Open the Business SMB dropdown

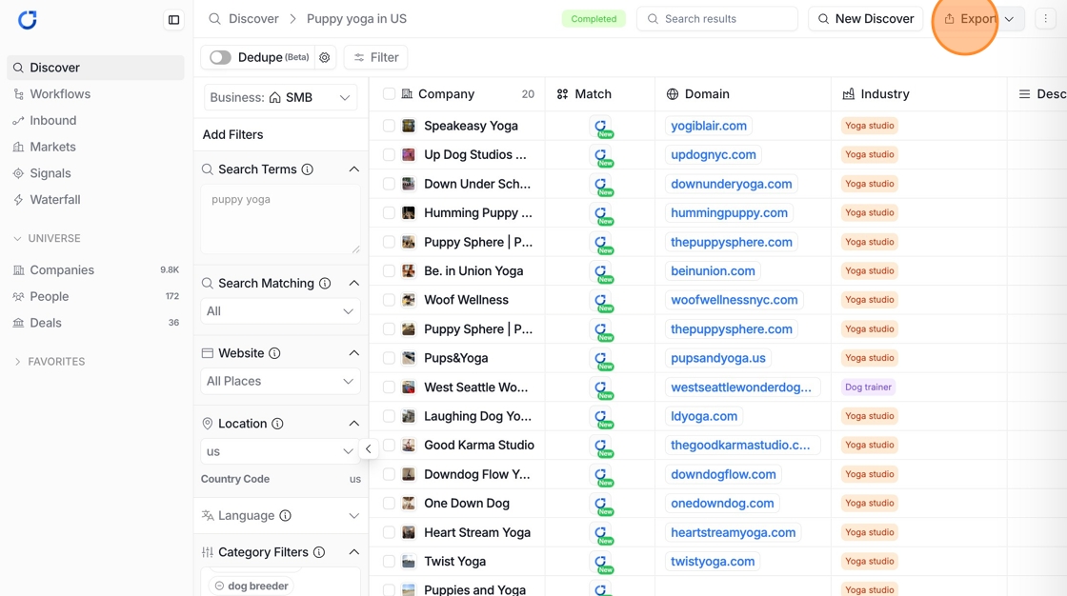tap(280, 98)
